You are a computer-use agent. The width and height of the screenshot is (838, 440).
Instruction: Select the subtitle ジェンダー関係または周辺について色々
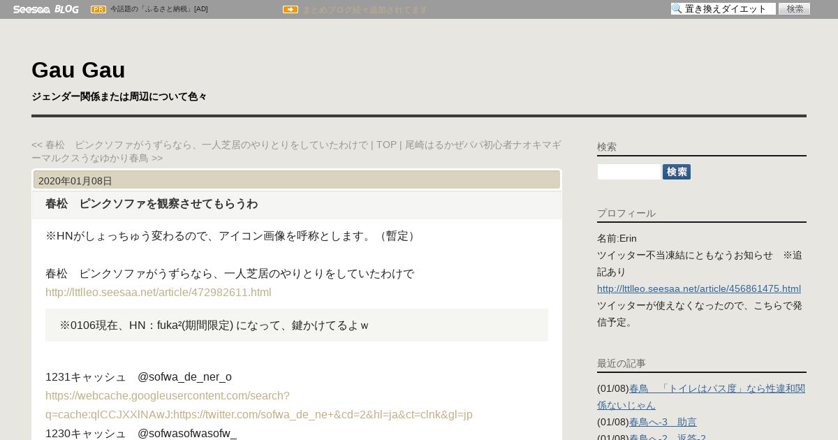click(x=119, y=96)
